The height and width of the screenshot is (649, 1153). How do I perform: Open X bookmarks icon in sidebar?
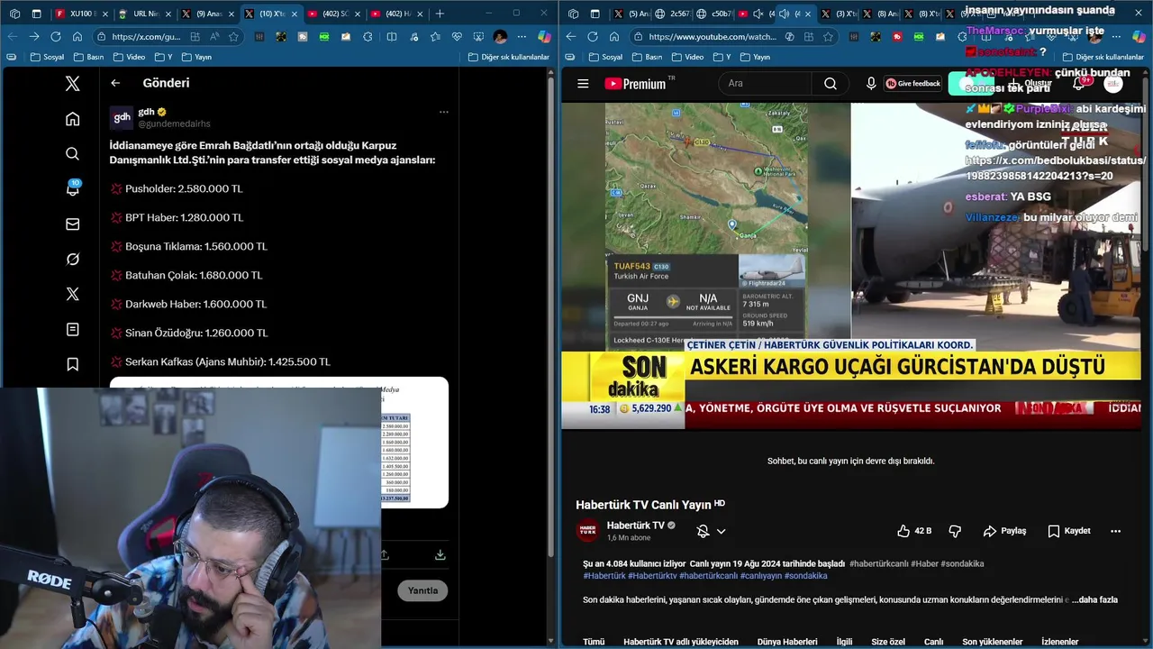[x=73, y=365]
